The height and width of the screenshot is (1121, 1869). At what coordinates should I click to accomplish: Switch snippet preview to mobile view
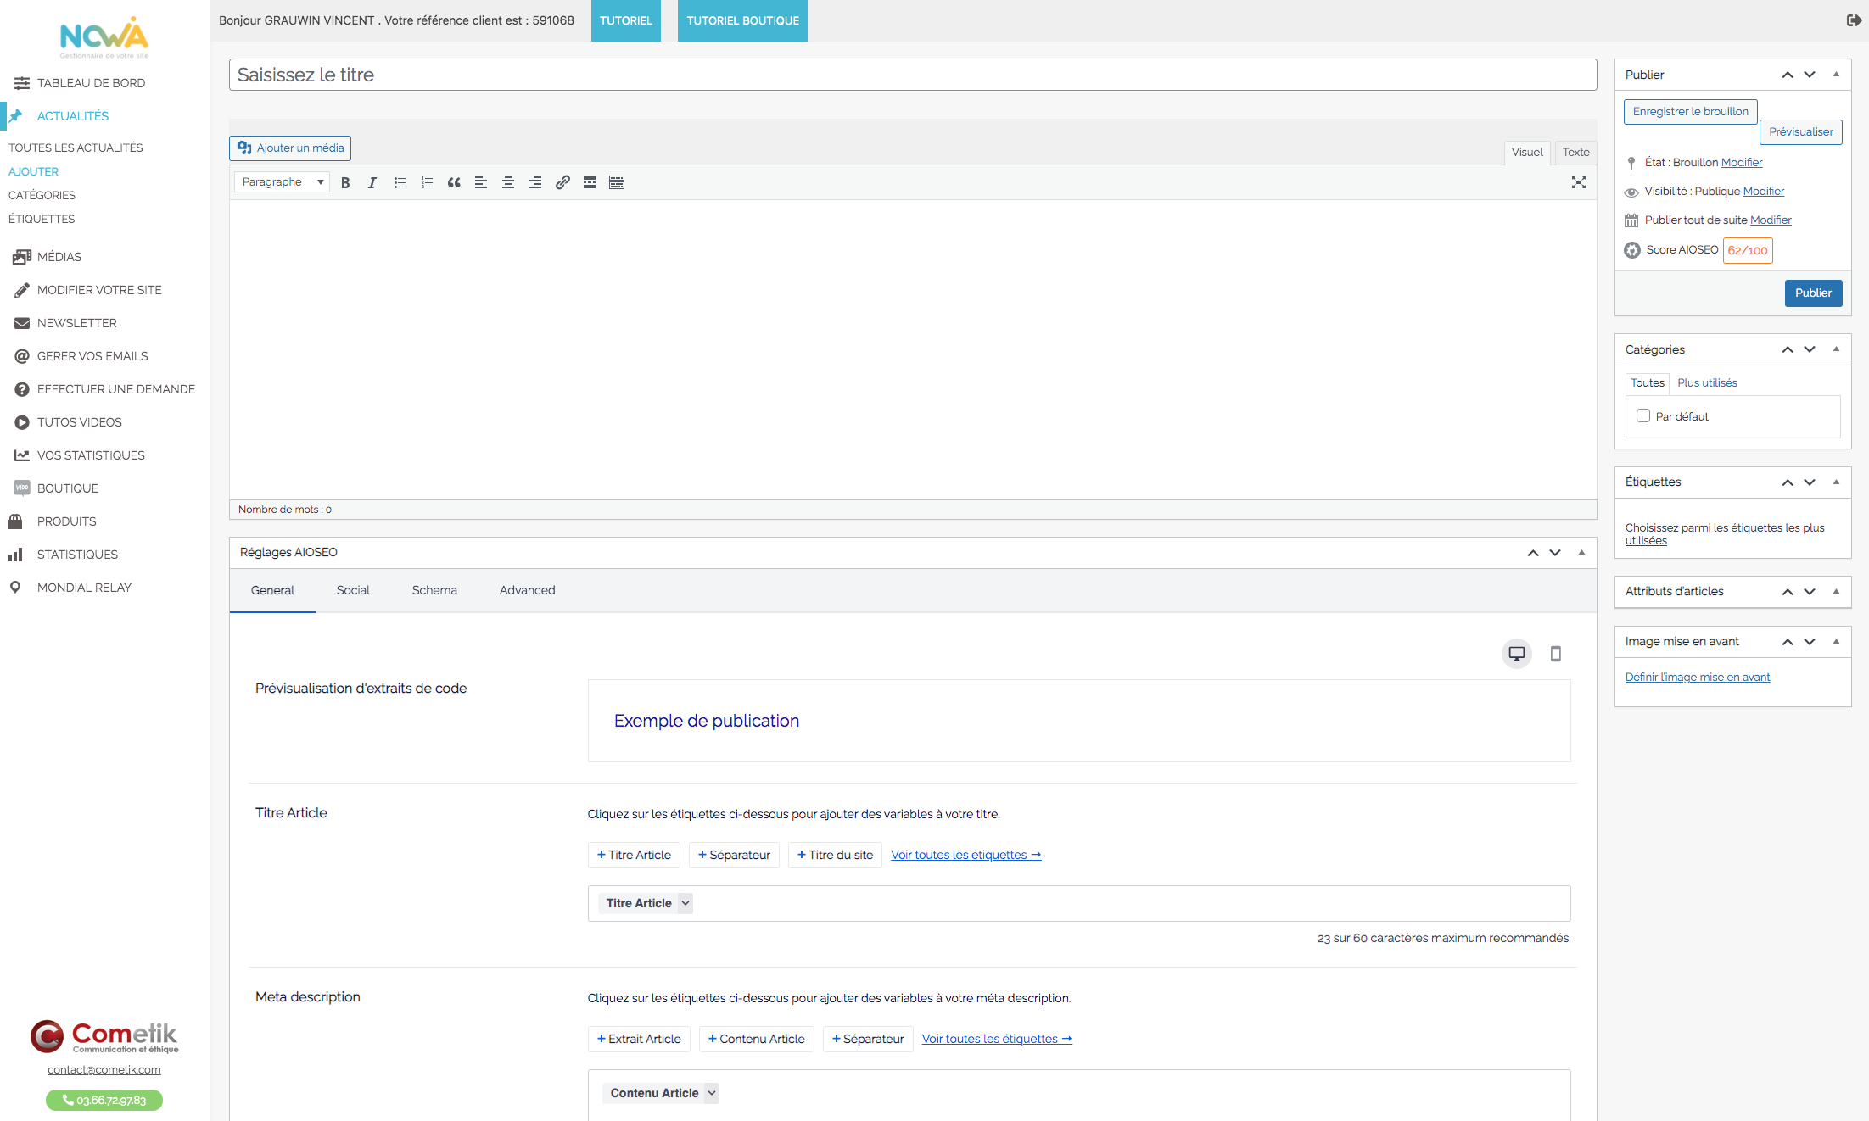coord(1555,654)
